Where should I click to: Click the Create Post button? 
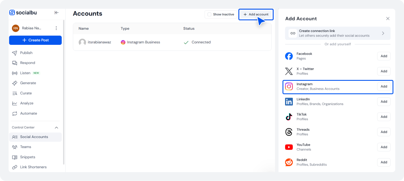tap(35, 40)
